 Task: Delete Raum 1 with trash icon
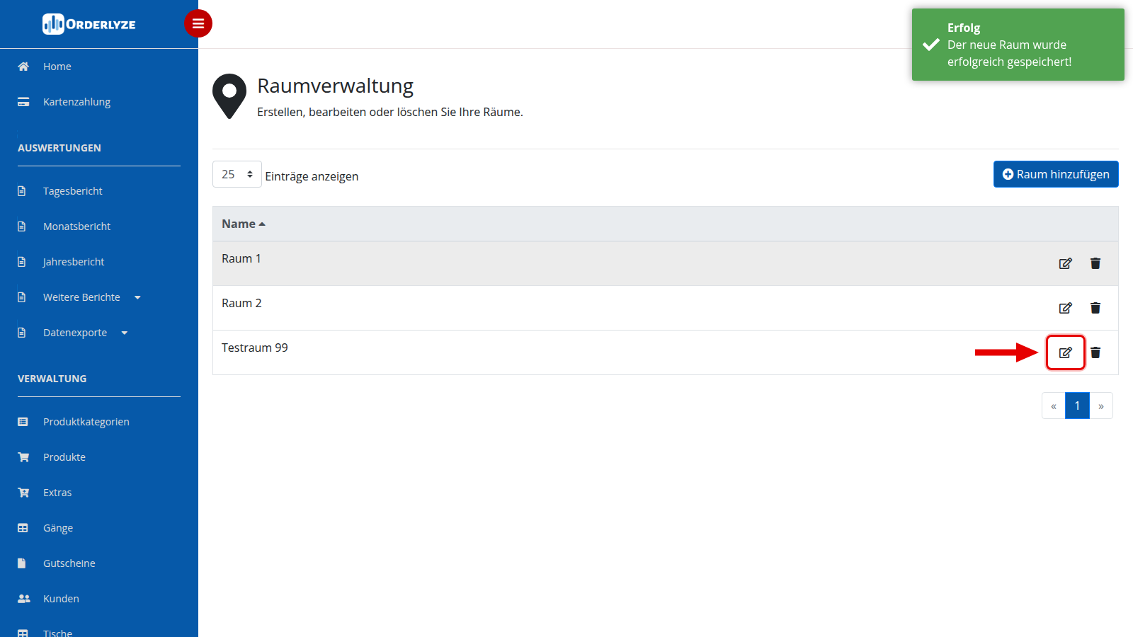pyautogui.click(x=1095, y=263)
